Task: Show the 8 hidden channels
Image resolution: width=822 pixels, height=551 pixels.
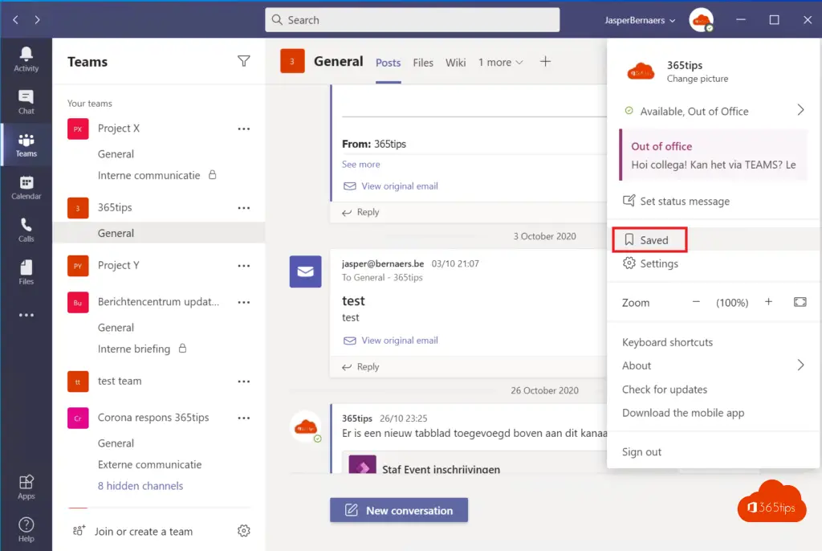Action: click(x=140, y=486)
